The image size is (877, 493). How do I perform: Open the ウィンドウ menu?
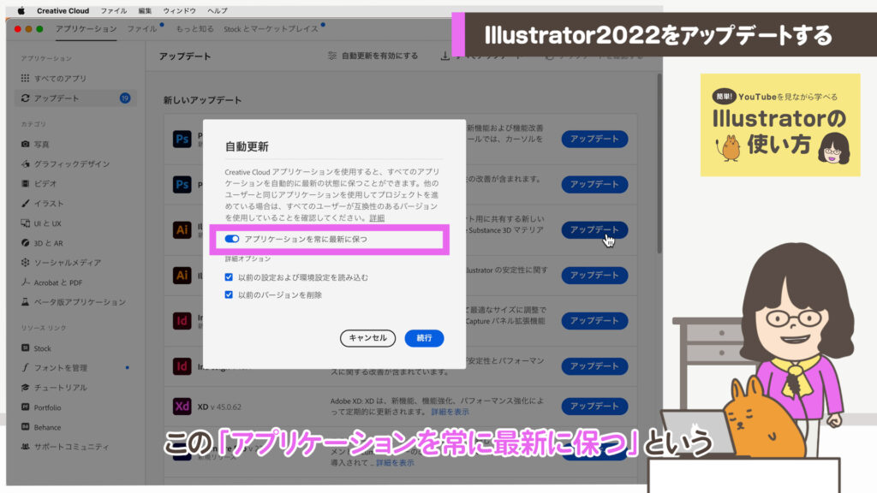pos(180,10)
